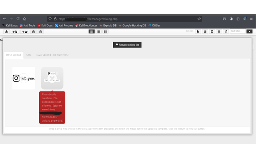This screenshot has width=256, height=144.
Task: Click the new folder icon
Action: pyautogui.click(x=25, y=32)
